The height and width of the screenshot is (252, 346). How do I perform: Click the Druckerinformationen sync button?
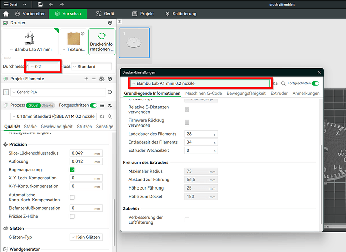102,41
